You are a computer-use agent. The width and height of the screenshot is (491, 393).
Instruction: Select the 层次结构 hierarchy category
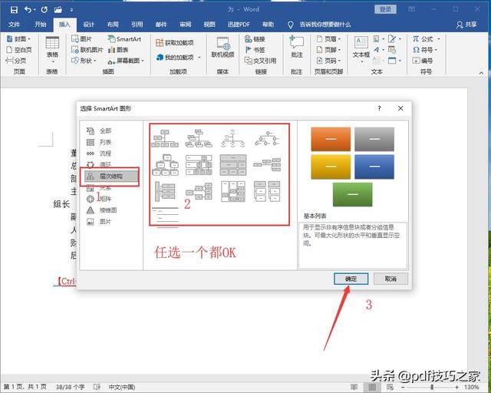110,176
